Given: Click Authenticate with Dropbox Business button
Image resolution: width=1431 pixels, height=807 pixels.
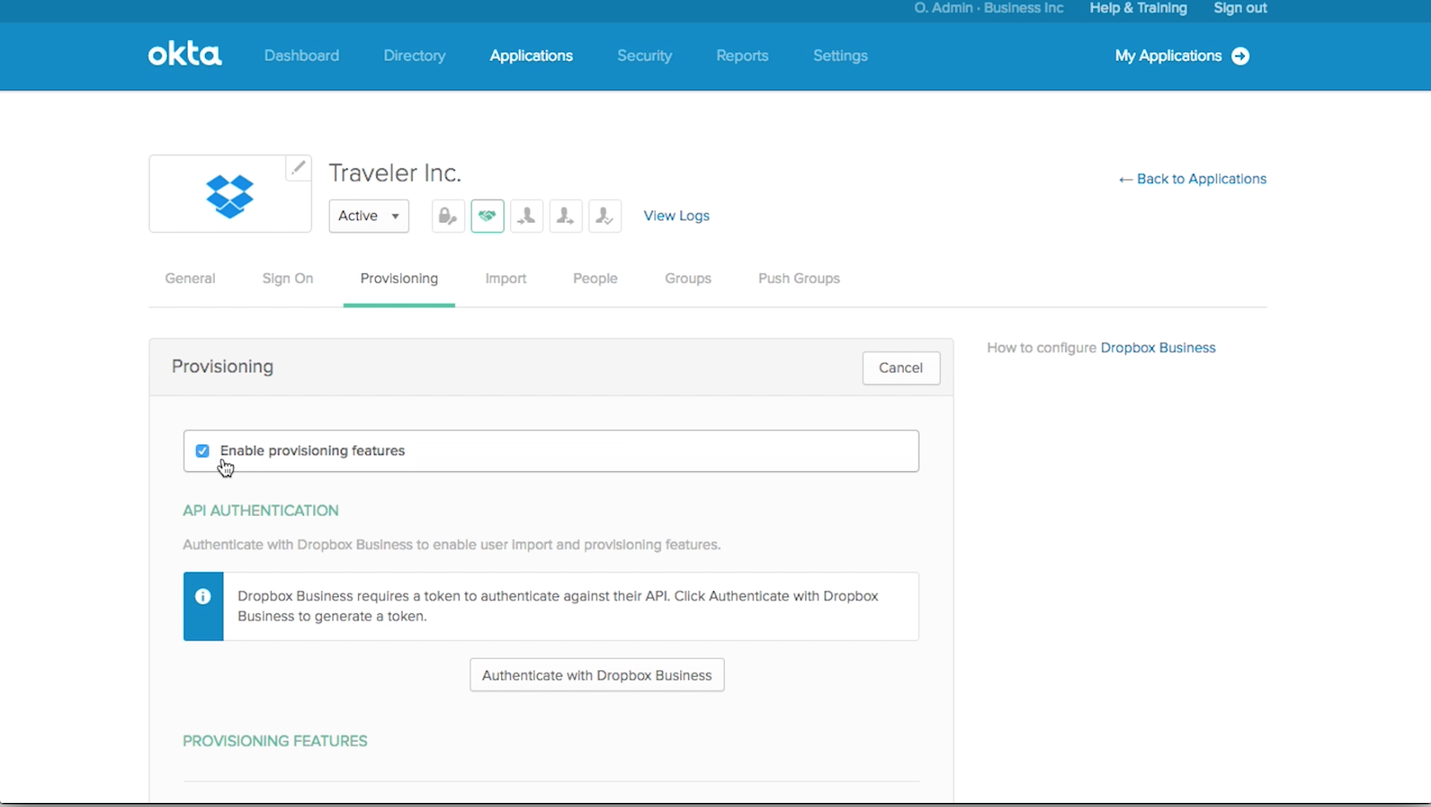Looking at the screenshot, I should coord(596,675).
